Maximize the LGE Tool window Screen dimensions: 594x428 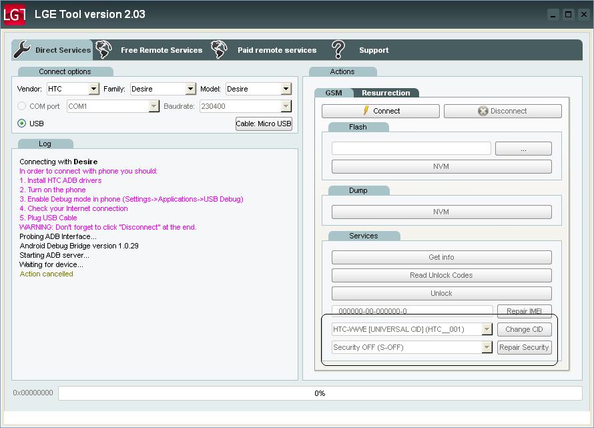(x=568, y=15)
